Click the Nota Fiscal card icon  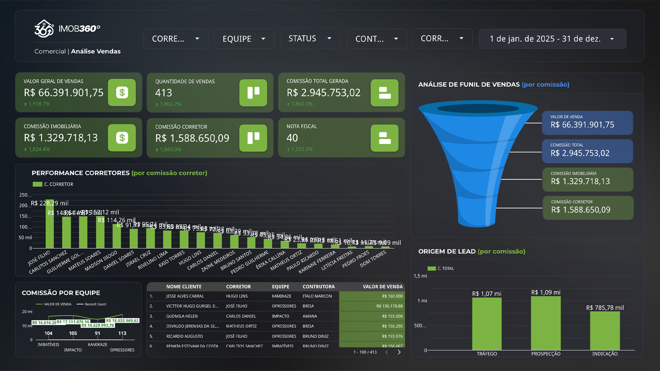coord(384,138)
